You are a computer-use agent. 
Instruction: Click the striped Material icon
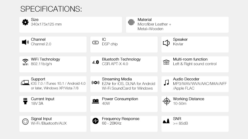pyautogui.click(x=131, y=22)
